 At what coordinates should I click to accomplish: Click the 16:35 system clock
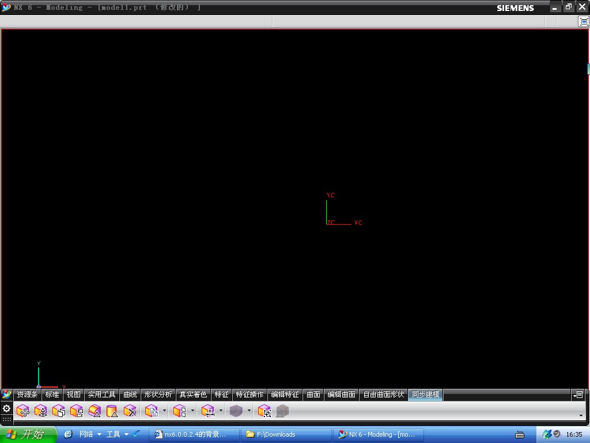[x=574, y=434]
